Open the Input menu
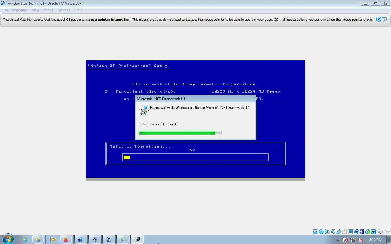Viewport: 391px width, 244px height. click(x=48, y=10)
